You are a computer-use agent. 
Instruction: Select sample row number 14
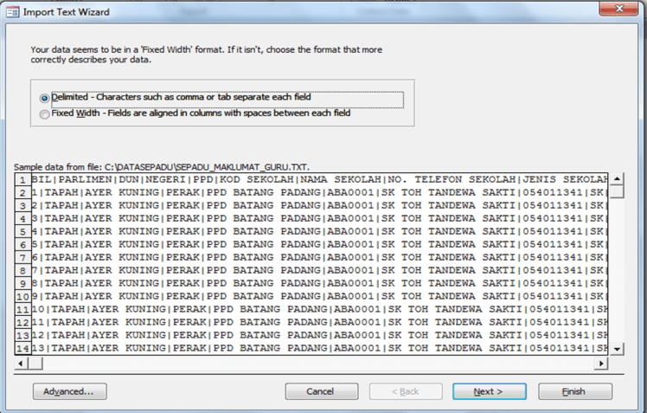pyautogui.click(x=22, y=348)
